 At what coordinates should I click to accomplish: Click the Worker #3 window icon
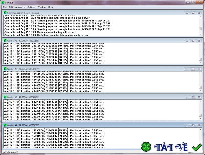click(x=5, y=97)
